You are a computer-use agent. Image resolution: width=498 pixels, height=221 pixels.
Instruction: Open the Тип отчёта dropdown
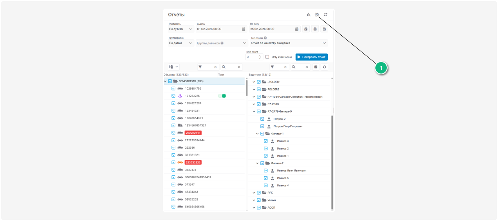pyautogui.click(x=289, y=43)
